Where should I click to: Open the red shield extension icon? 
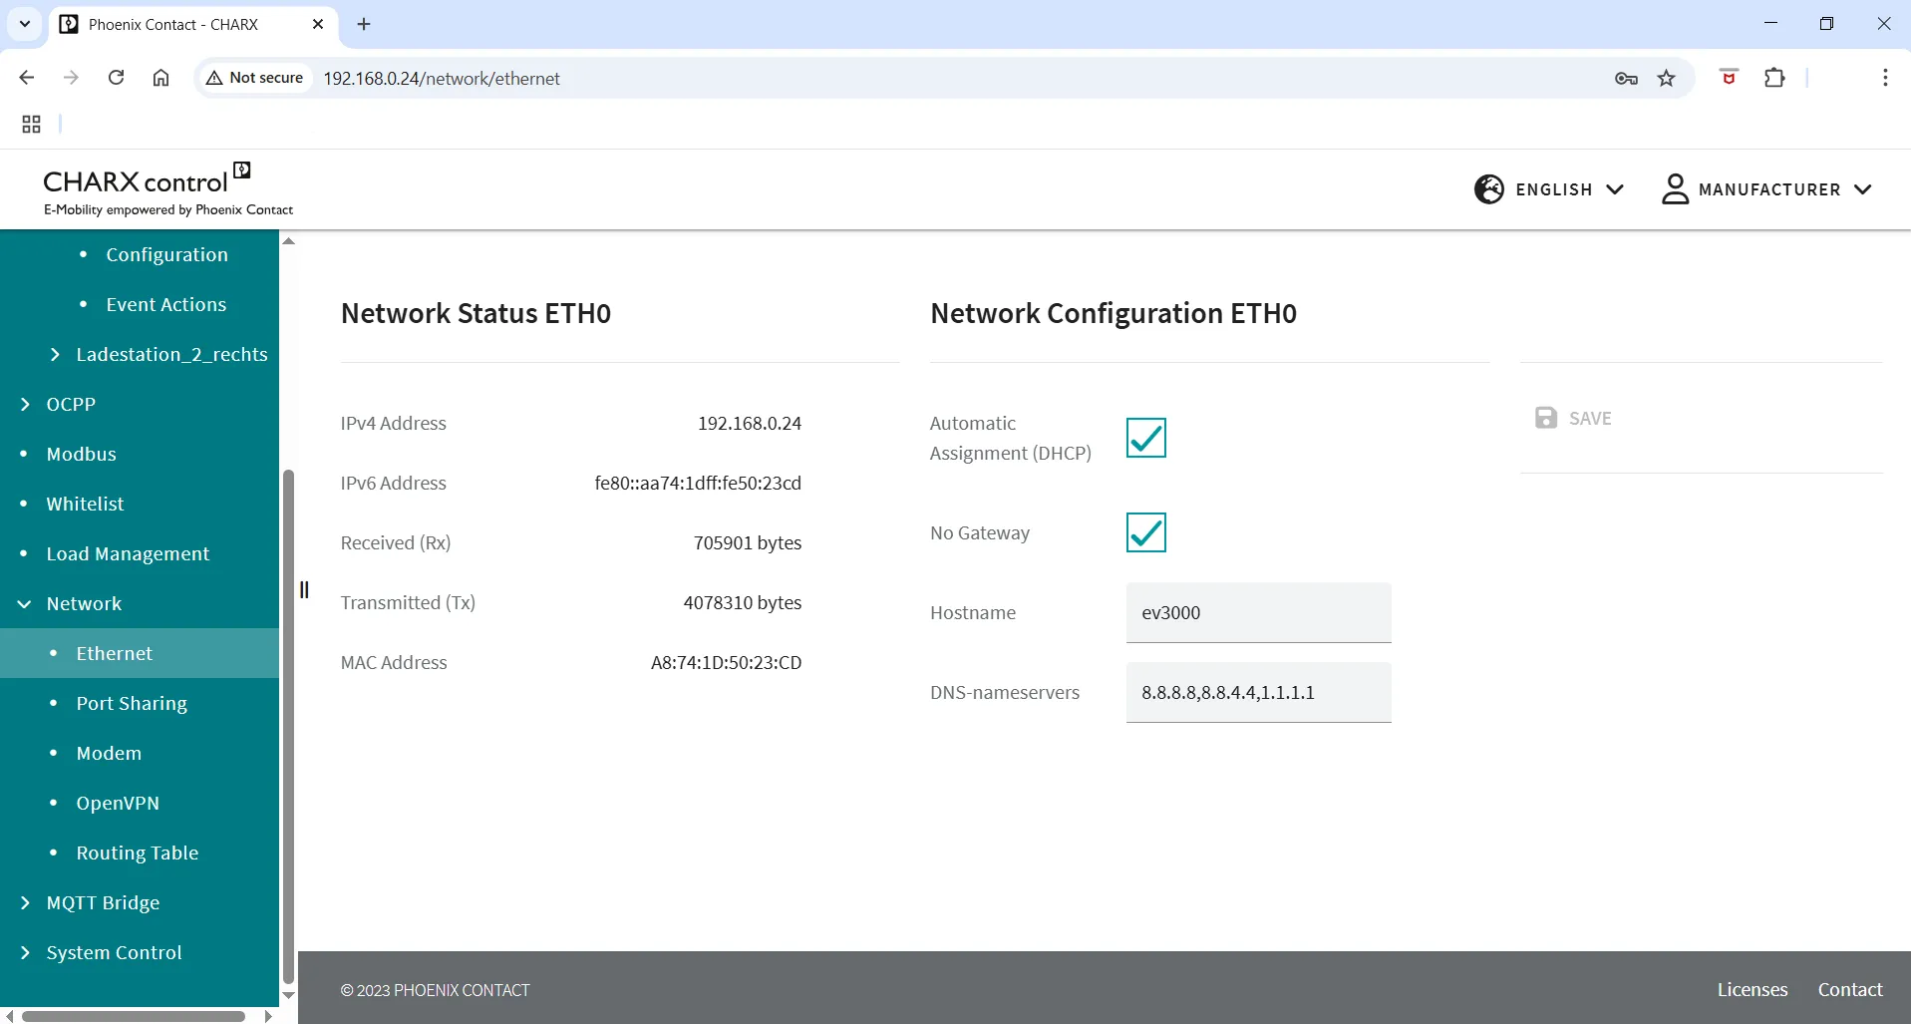pyautogui.click(x=1730, y=78)
